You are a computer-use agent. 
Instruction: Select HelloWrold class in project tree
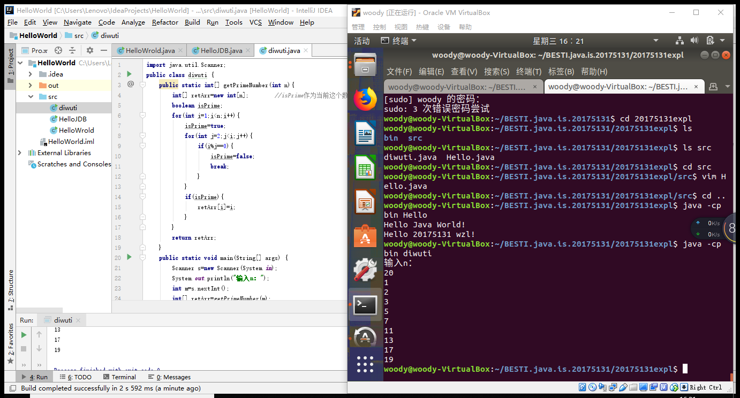point(72,130)
